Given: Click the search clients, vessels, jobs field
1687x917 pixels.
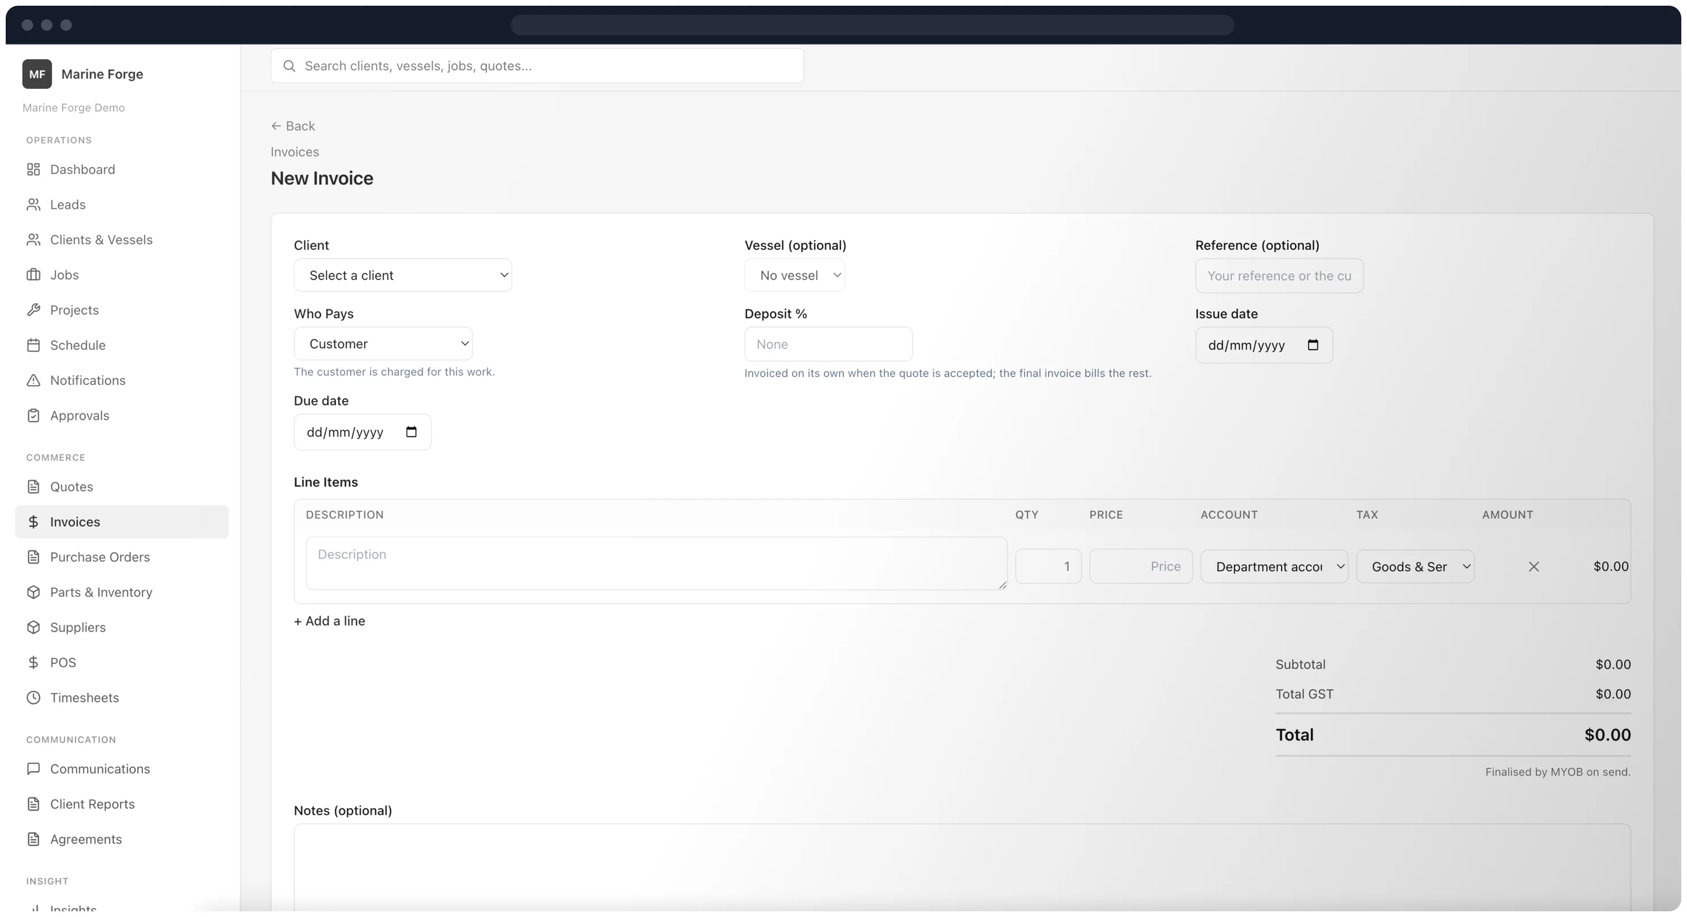Looking at the screenshot, I should pos(537,66).
